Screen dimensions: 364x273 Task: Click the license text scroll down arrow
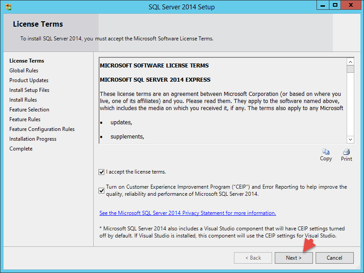click(x=350, y=139)
